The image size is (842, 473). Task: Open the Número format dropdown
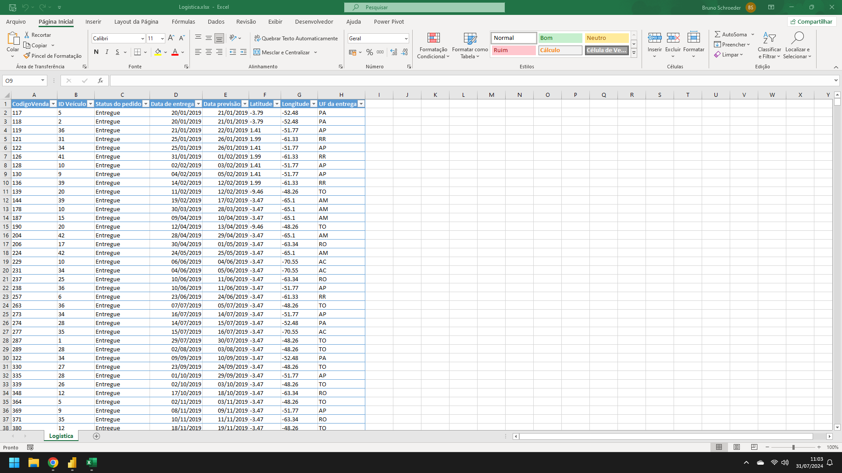(x=405, y=38)
